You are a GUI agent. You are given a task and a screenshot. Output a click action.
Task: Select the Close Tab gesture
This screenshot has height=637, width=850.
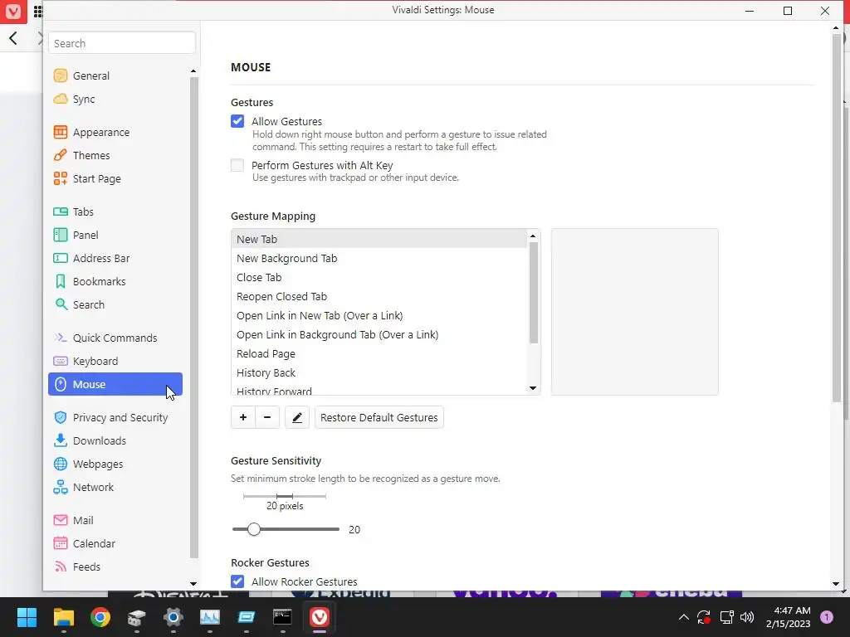point(379,277)
